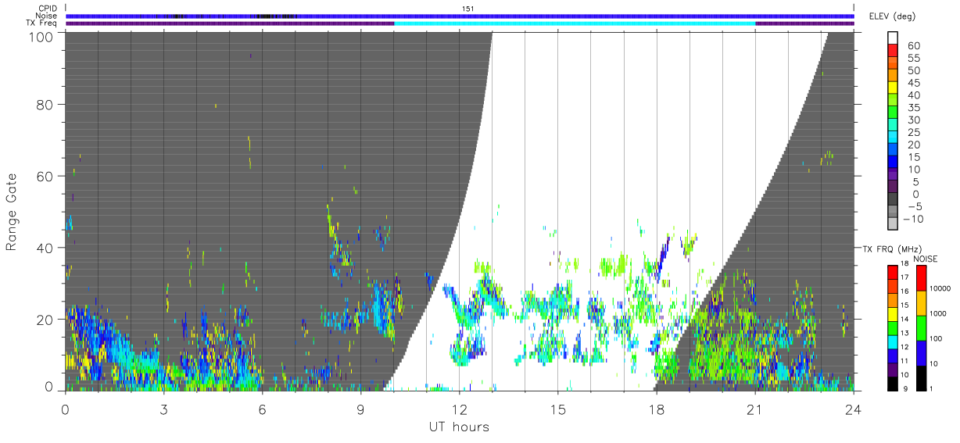This screenshot has width=960, height=443.
Task: Click the UT hours tick label '15'
Action: (557, 409)
